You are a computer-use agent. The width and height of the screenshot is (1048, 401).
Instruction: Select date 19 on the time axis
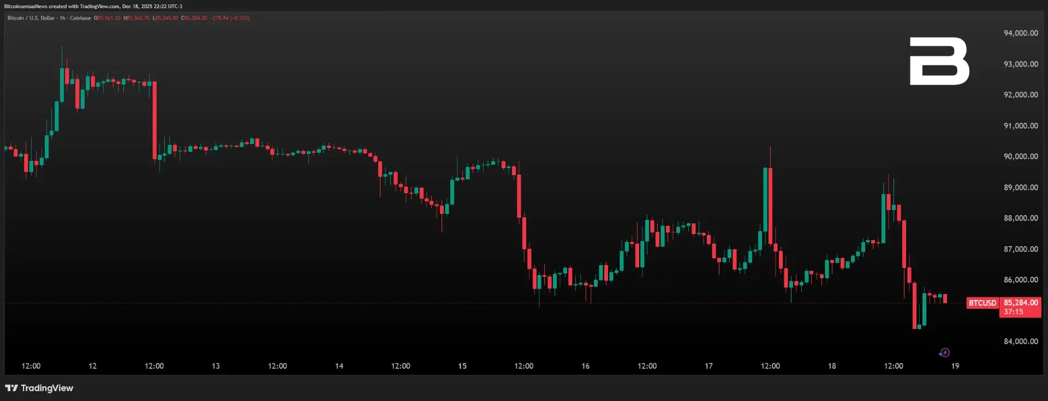[955, 366]
